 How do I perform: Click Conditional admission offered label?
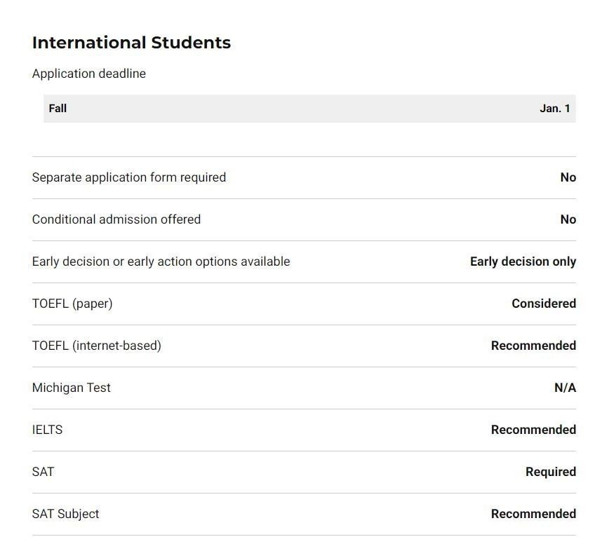pyautogui.click(x=116, y=219)
